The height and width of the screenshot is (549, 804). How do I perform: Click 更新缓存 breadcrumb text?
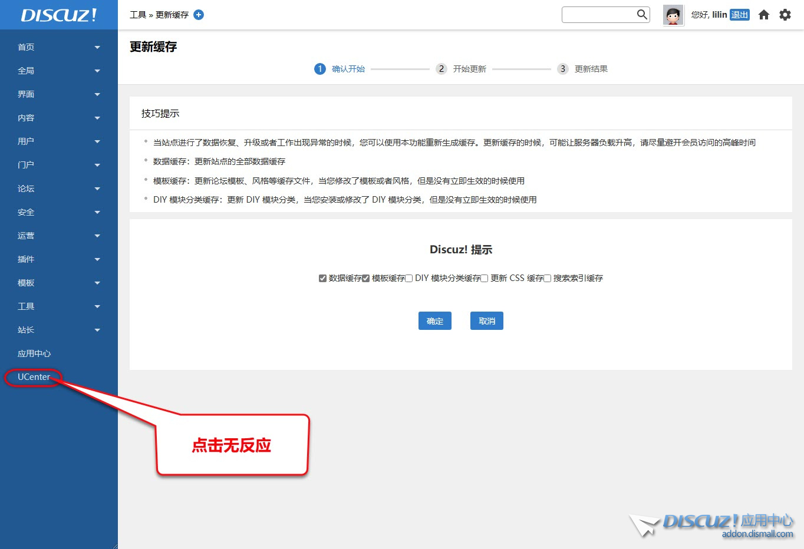(x=172, y=15)
